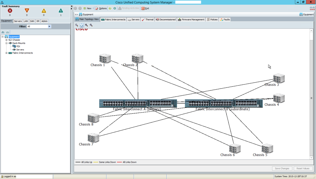
Task: Select the Fabric Interconnects tree item
Action: click(x=21, y=53)
